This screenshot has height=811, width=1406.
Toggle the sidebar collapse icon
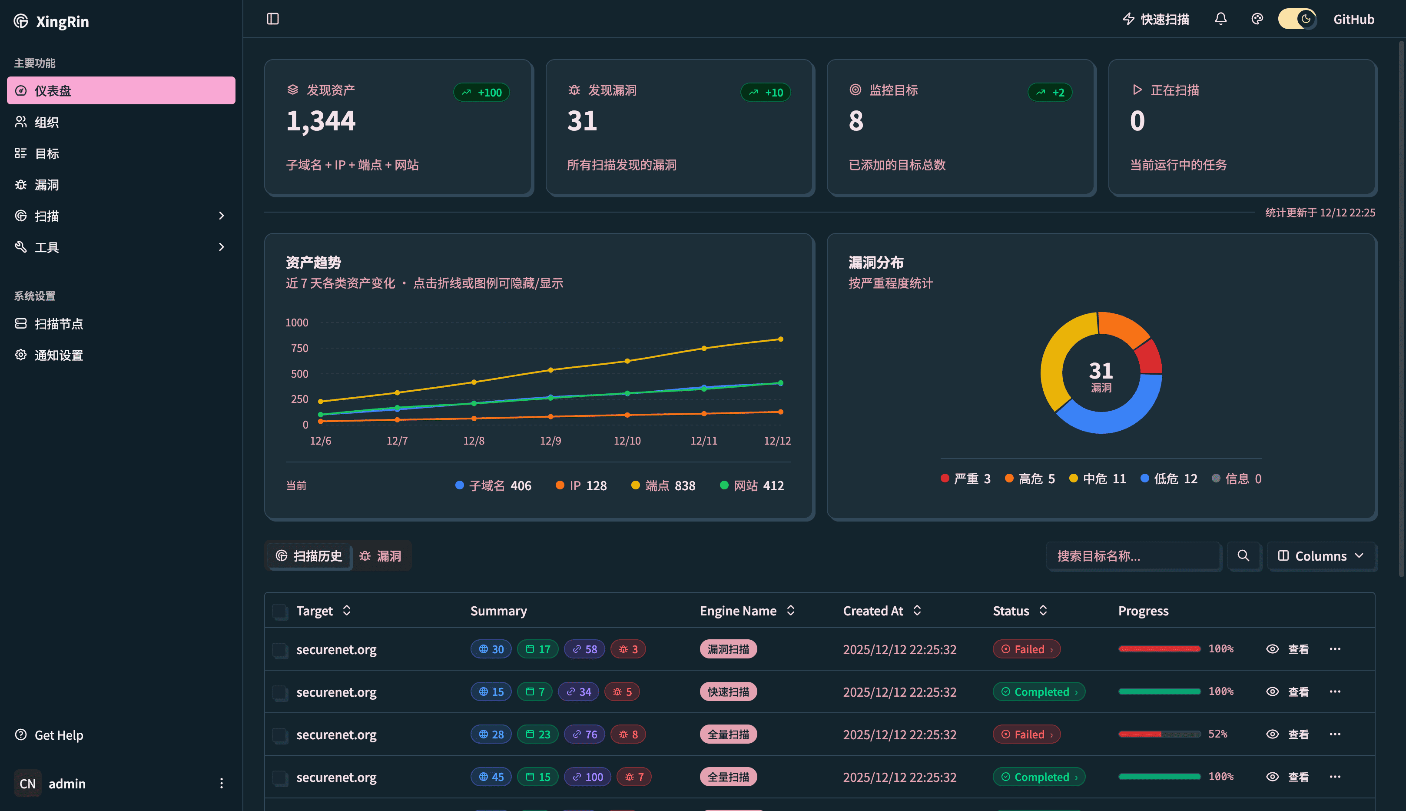coord(273,19)
